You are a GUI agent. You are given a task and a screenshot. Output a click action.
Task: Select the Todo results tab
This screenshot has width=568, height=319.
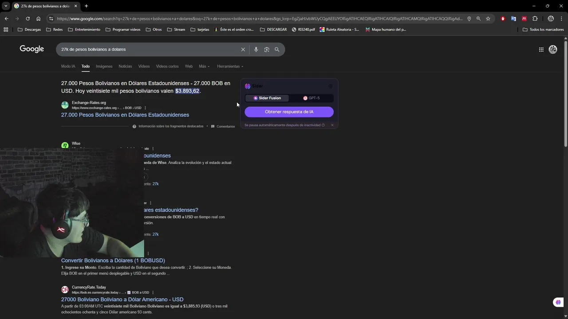click(86, 66)
